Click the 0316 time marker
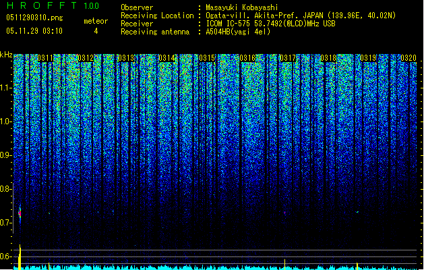Image resolution: width=424 pixels, height=270 pixels. pos(247,58)
